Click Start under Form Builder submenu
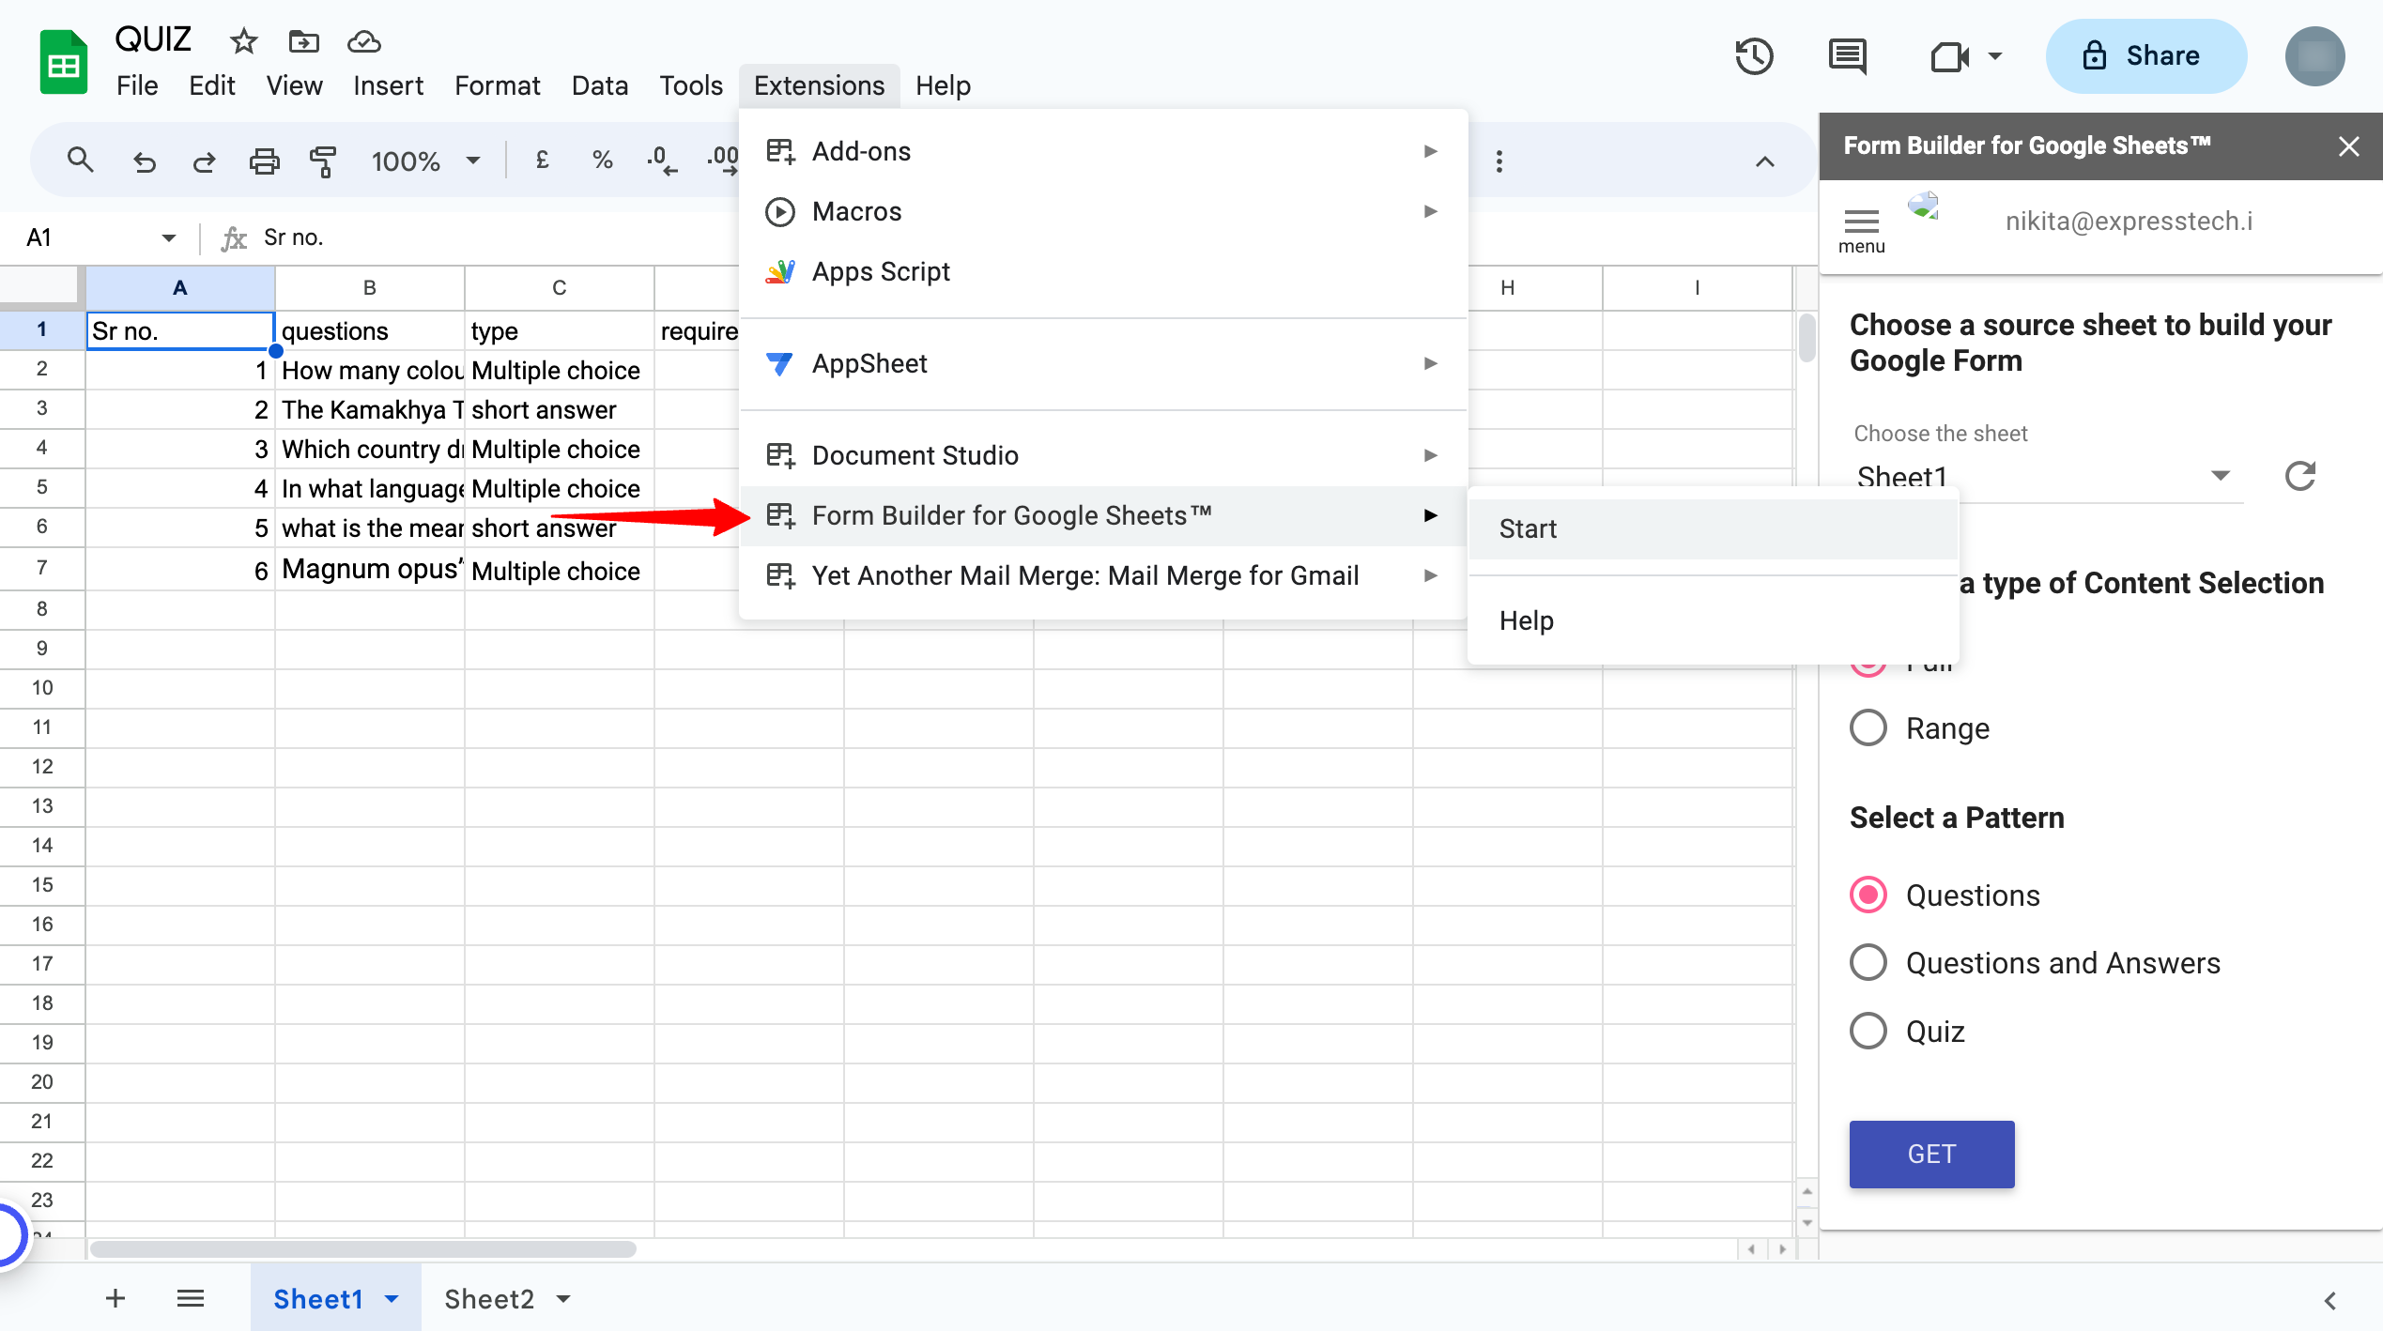 point(1528,528)
